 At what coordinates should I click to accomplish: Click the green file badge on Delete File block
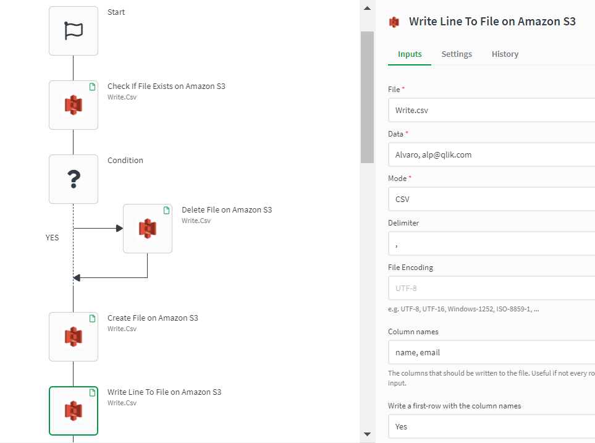(166, 210)
